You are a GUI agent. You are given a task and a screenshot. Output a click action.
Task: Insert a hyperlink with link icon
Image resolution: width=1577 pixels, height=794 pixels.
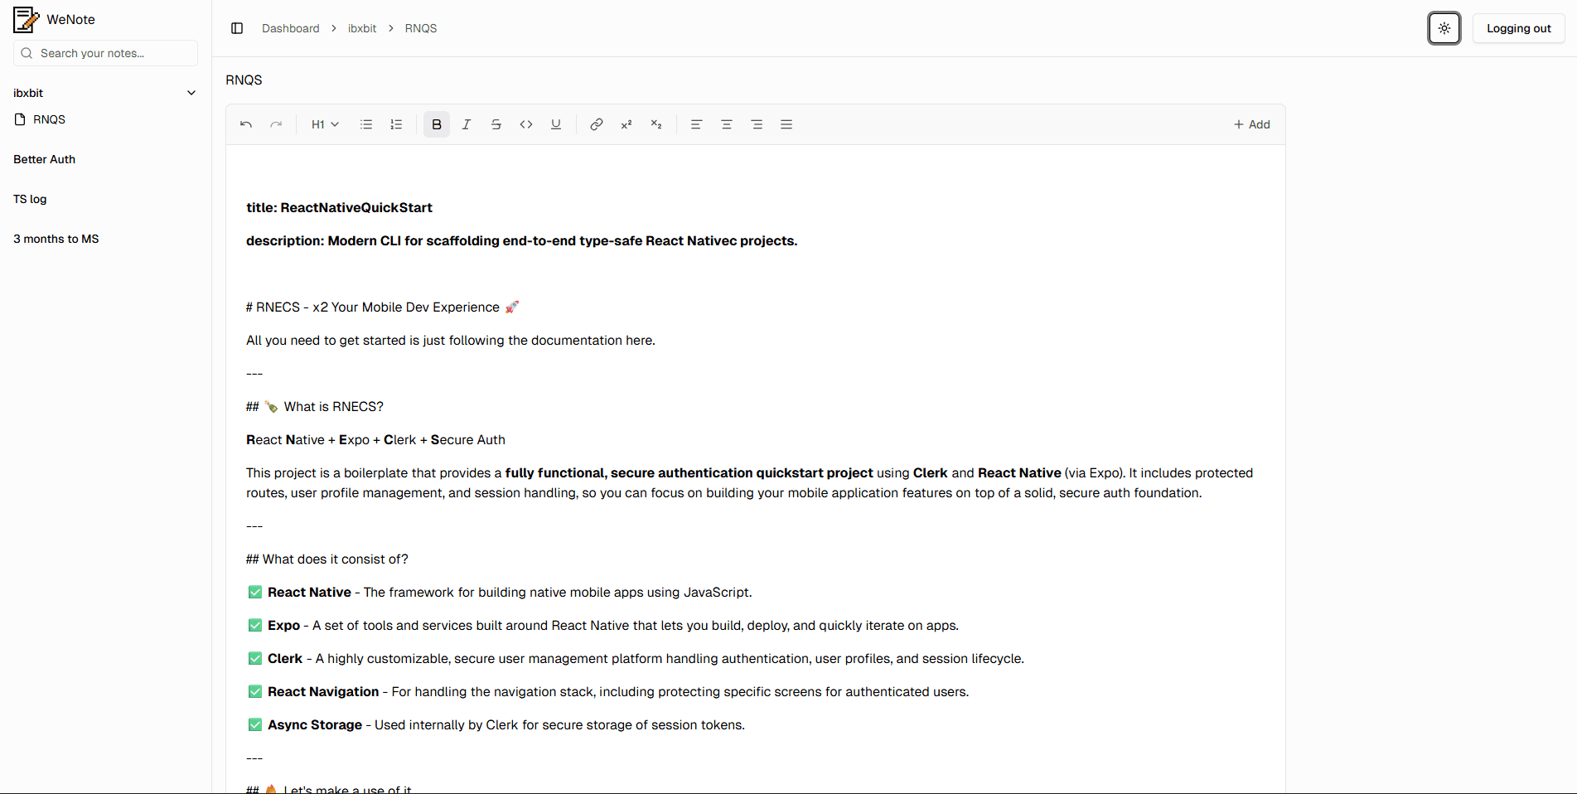pyautogui.click(x=596, y=124)
